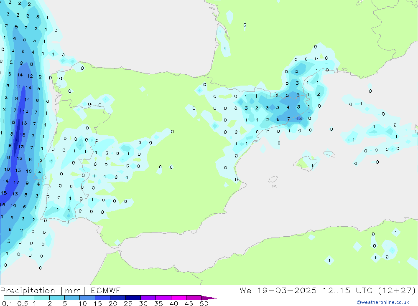
Task: Pick the purple 30–35 mm legend swatch
Action: (x=148, y=298)
